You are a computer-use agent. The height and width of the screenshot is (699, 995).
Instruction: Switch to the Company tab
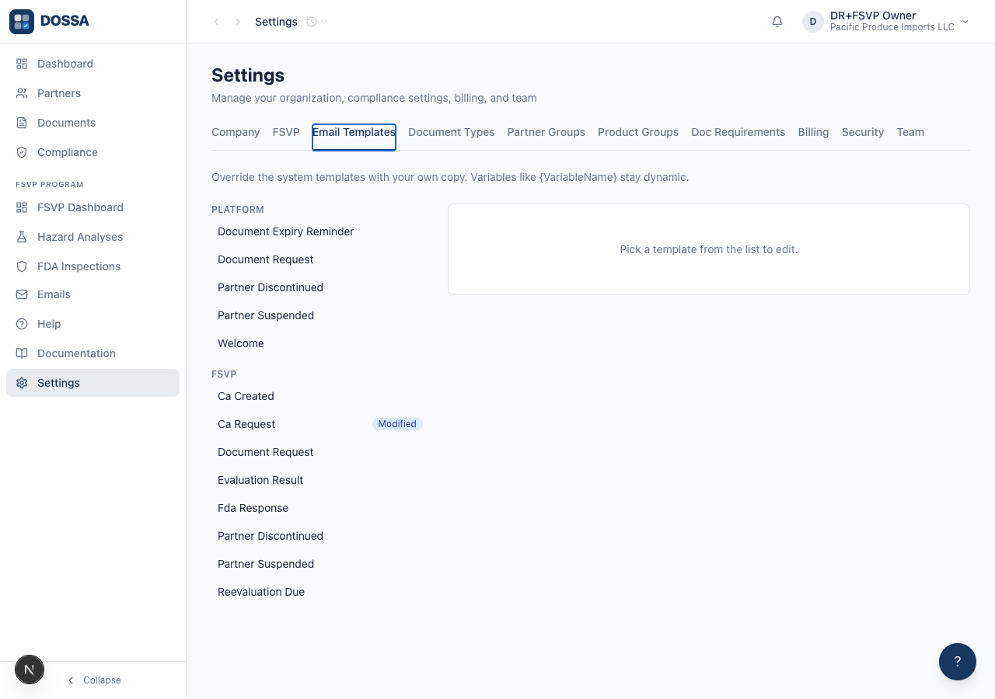point(236,132)
